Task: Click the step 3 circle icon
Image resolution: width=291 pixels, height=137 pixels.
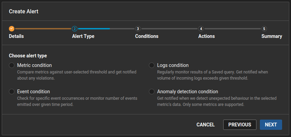Action: click(138, 29)
